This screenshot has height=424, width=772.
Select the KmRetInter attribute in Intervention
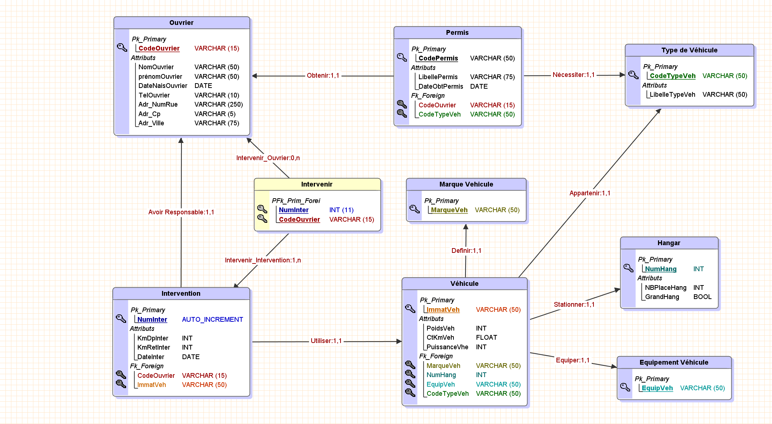[x=154, y=347]
